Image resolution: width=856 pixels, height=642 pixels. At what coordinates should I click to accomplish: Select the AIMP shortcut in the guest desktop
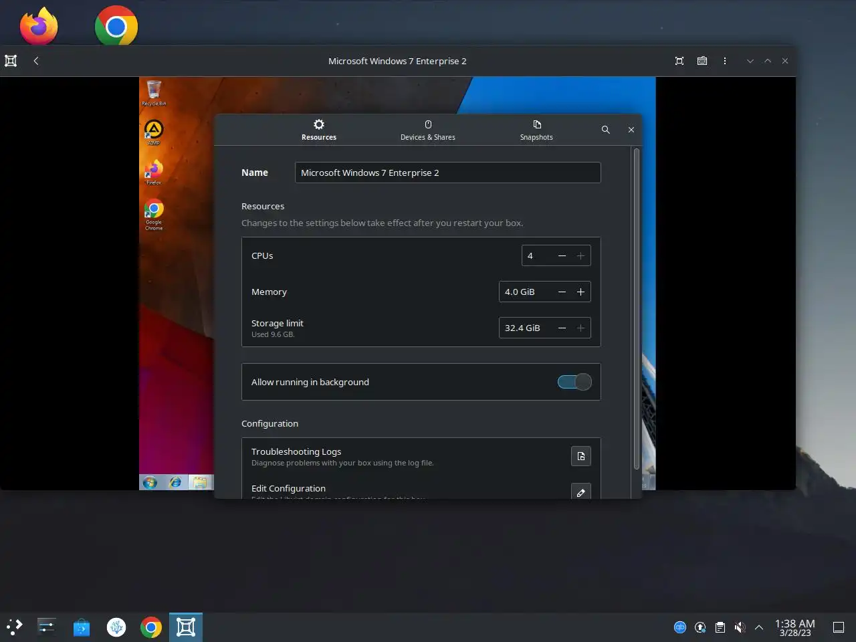coord(154,132)
